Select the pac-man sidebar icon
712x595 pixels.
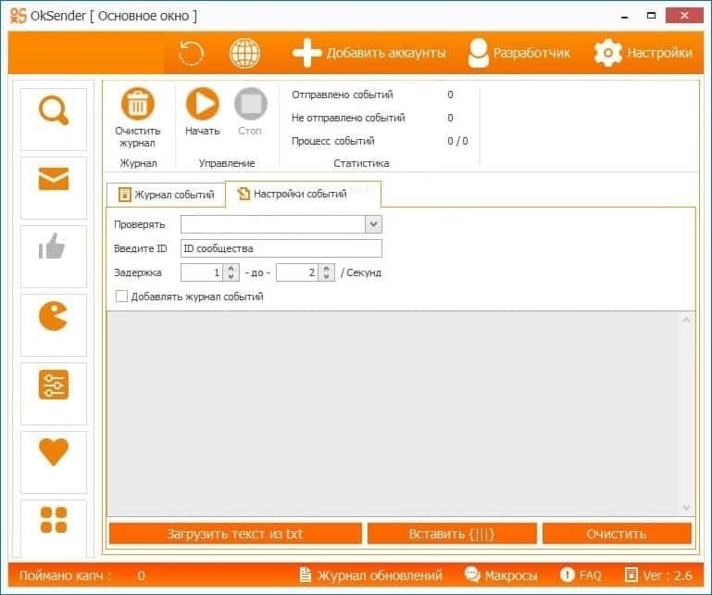54,325
